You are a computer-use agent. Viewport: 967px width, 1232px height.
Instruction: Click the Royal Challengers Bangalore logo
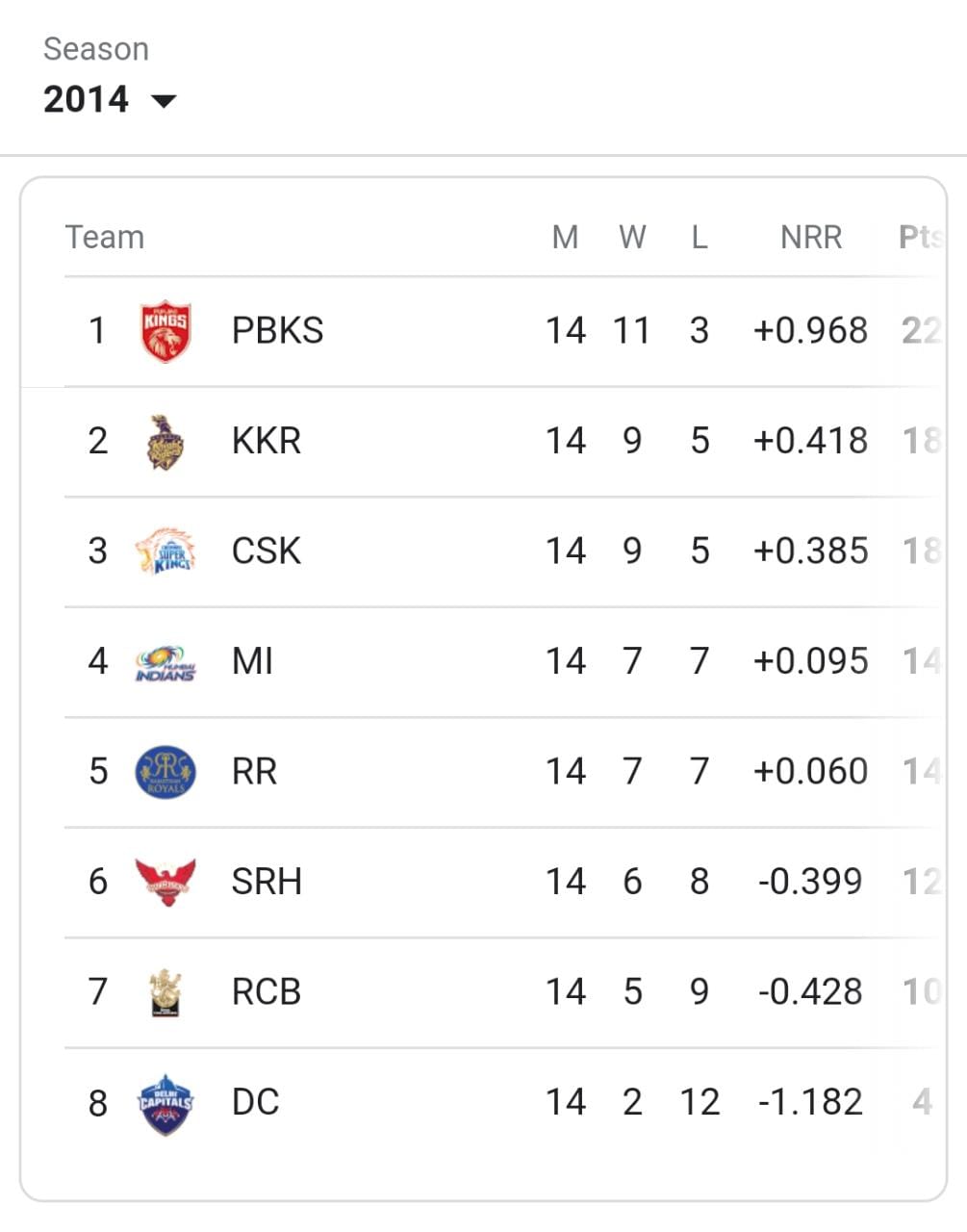pos(165,992)
